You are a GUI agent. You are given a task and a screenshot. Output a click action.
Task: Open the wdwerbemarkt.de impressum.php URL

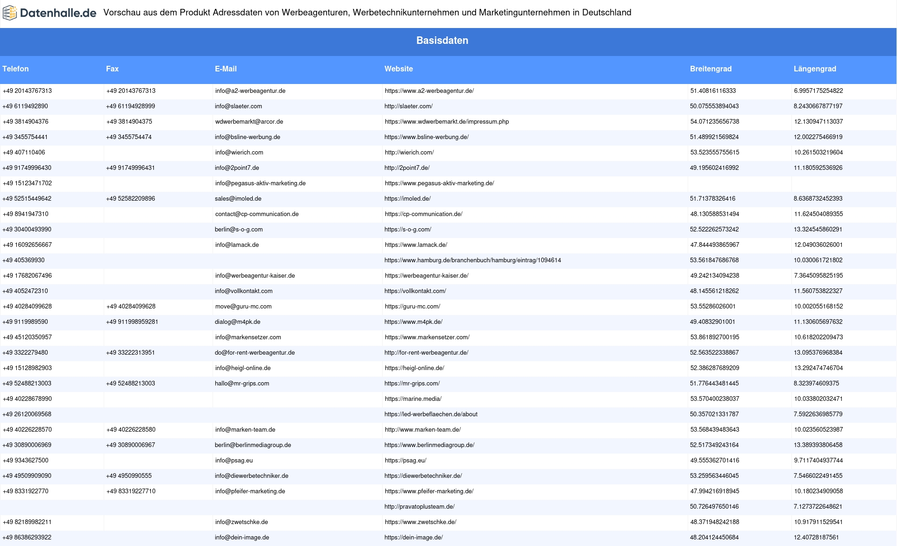(447, 122)
